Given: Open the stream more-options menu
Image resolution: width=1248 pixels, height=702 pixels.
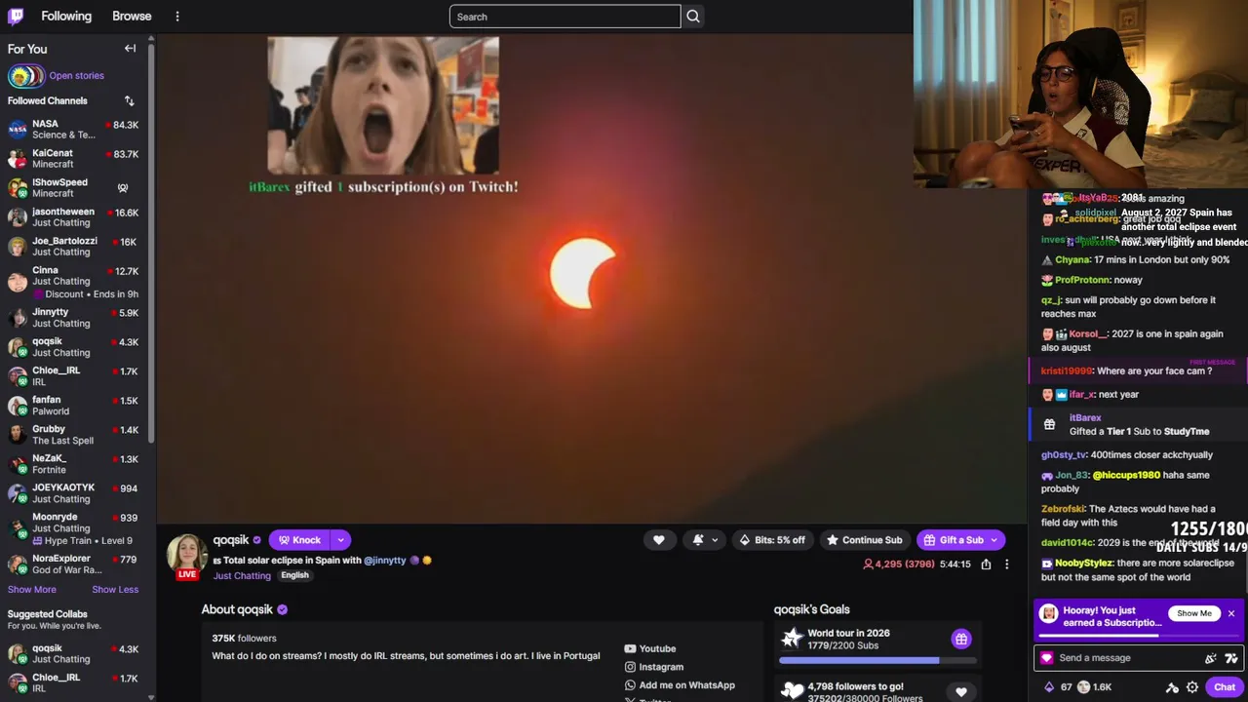Looking at the screenshot, I should [1006, 564].
